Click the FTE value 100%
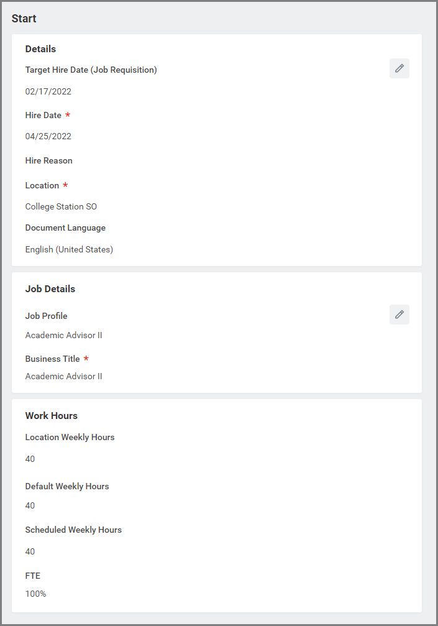The width and height of the screenshot is (438, 626). pyautogui.click(x=35, y=594)
